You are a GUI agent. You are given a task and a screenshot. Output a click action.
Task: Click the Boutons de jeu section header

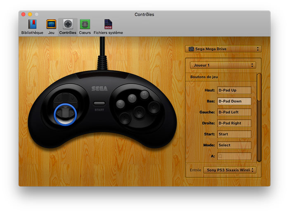pos(204,77)
